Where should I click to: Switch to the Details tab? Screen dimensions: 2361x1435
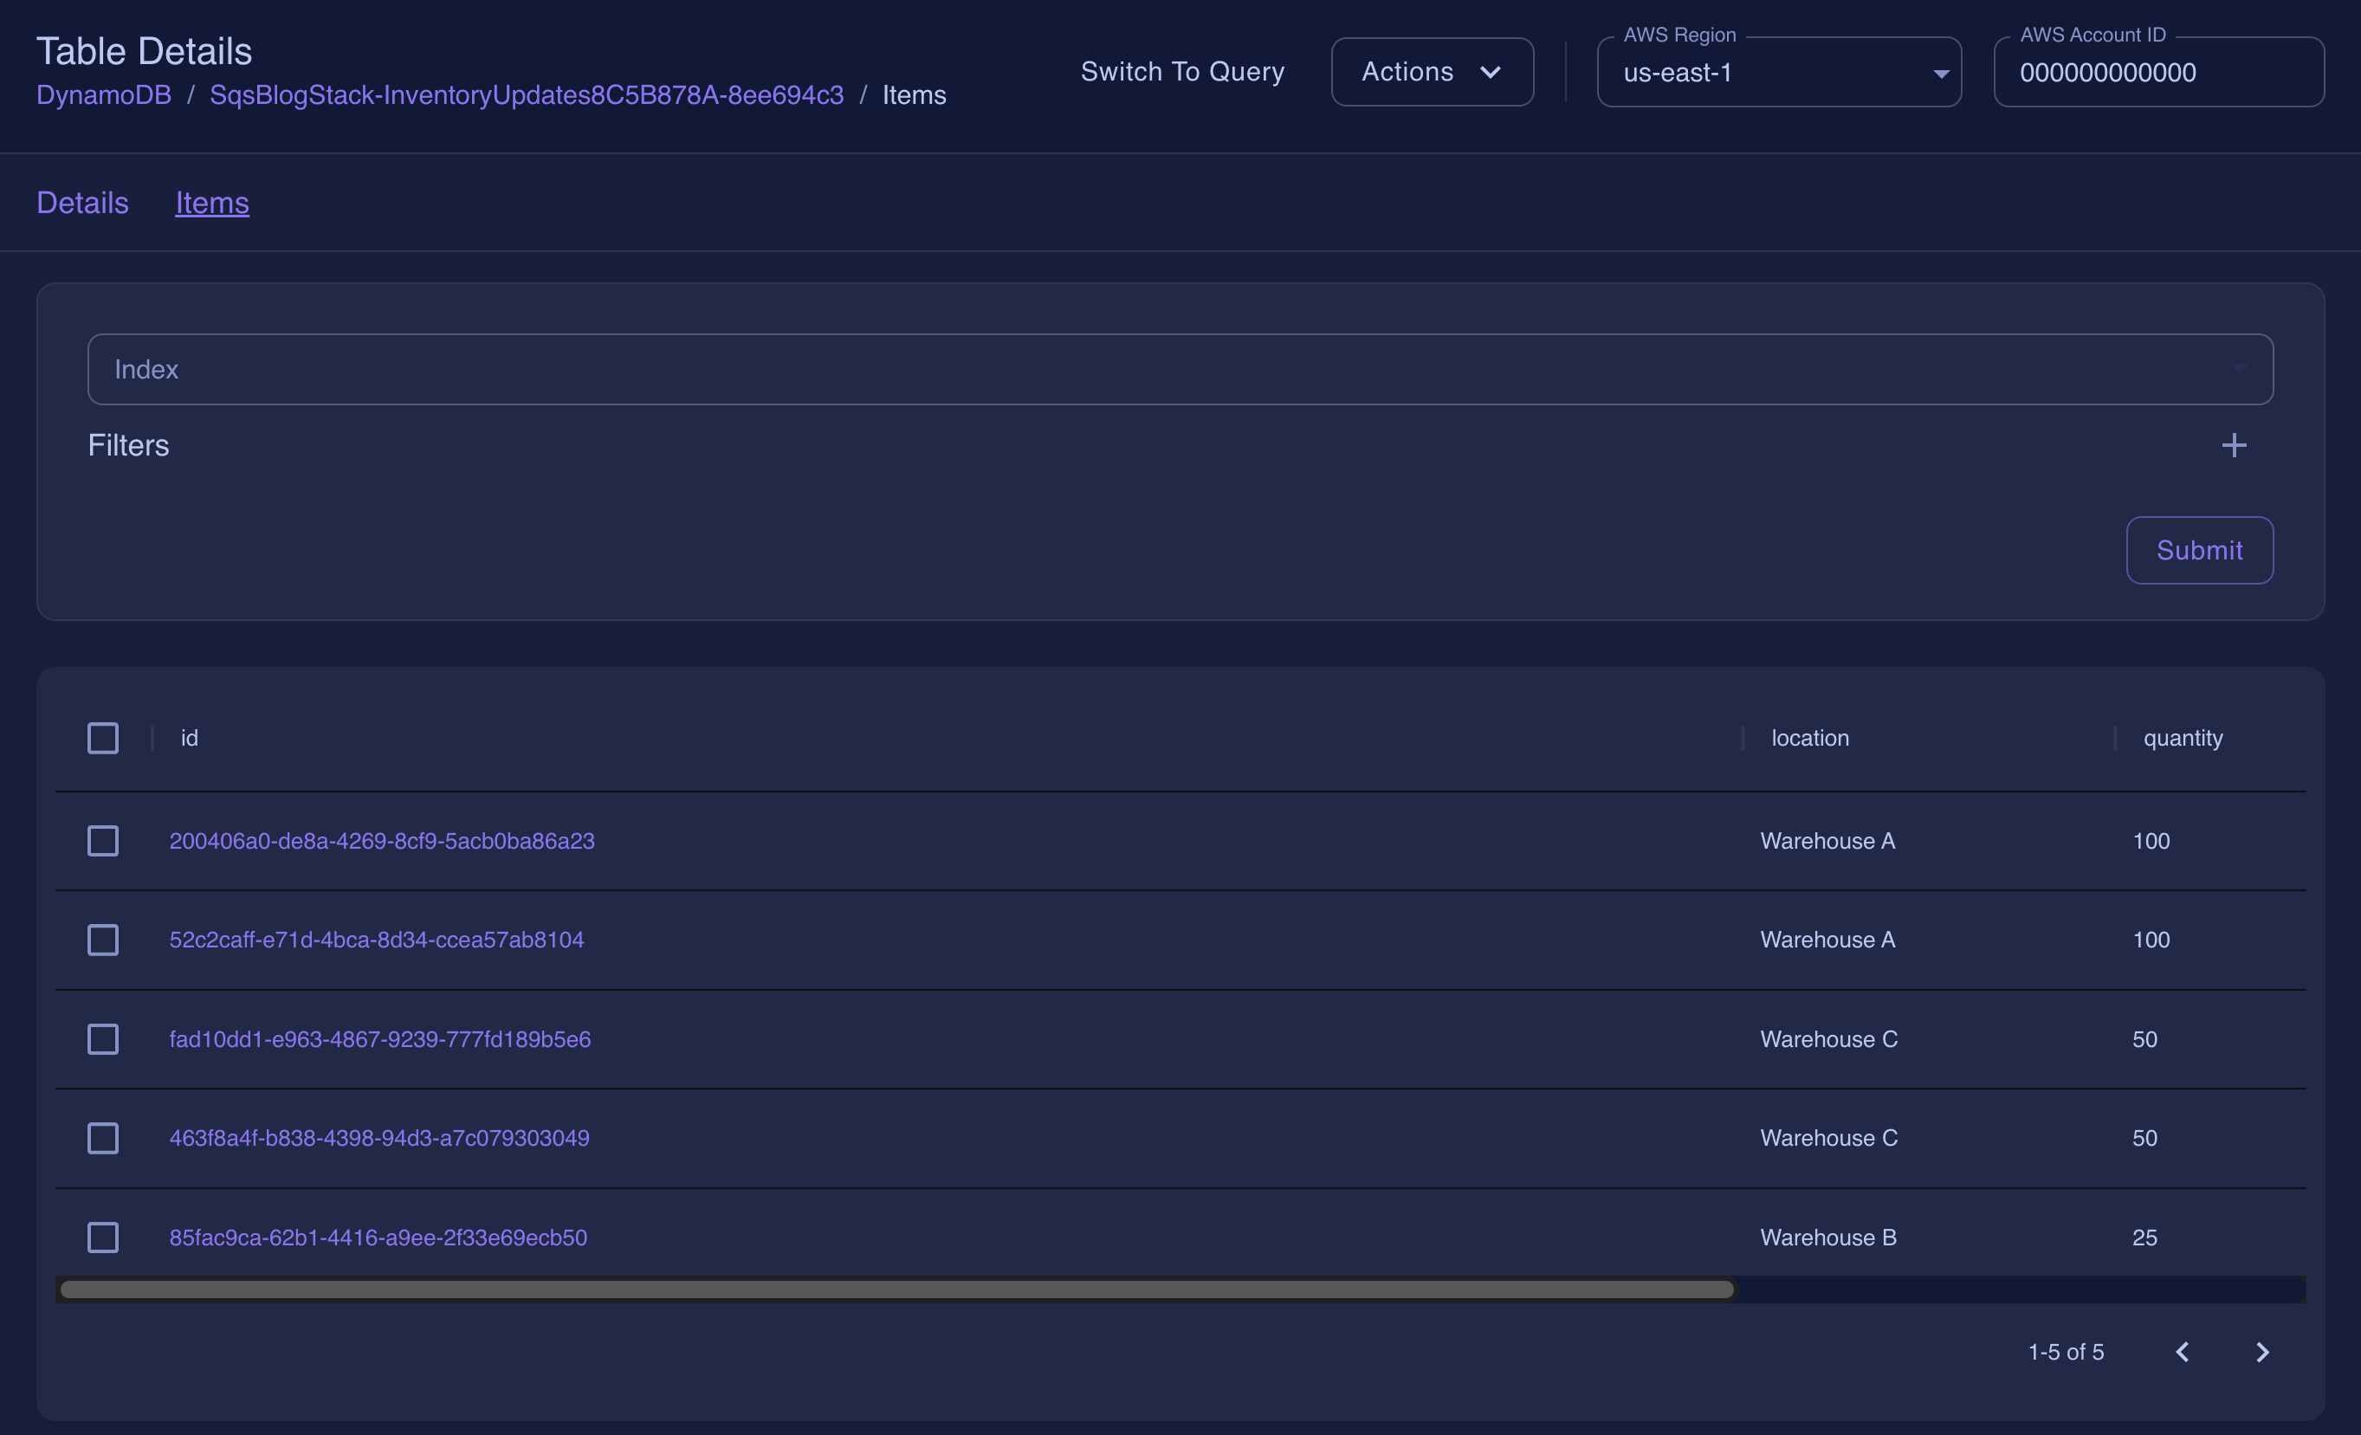pos(82,201)
